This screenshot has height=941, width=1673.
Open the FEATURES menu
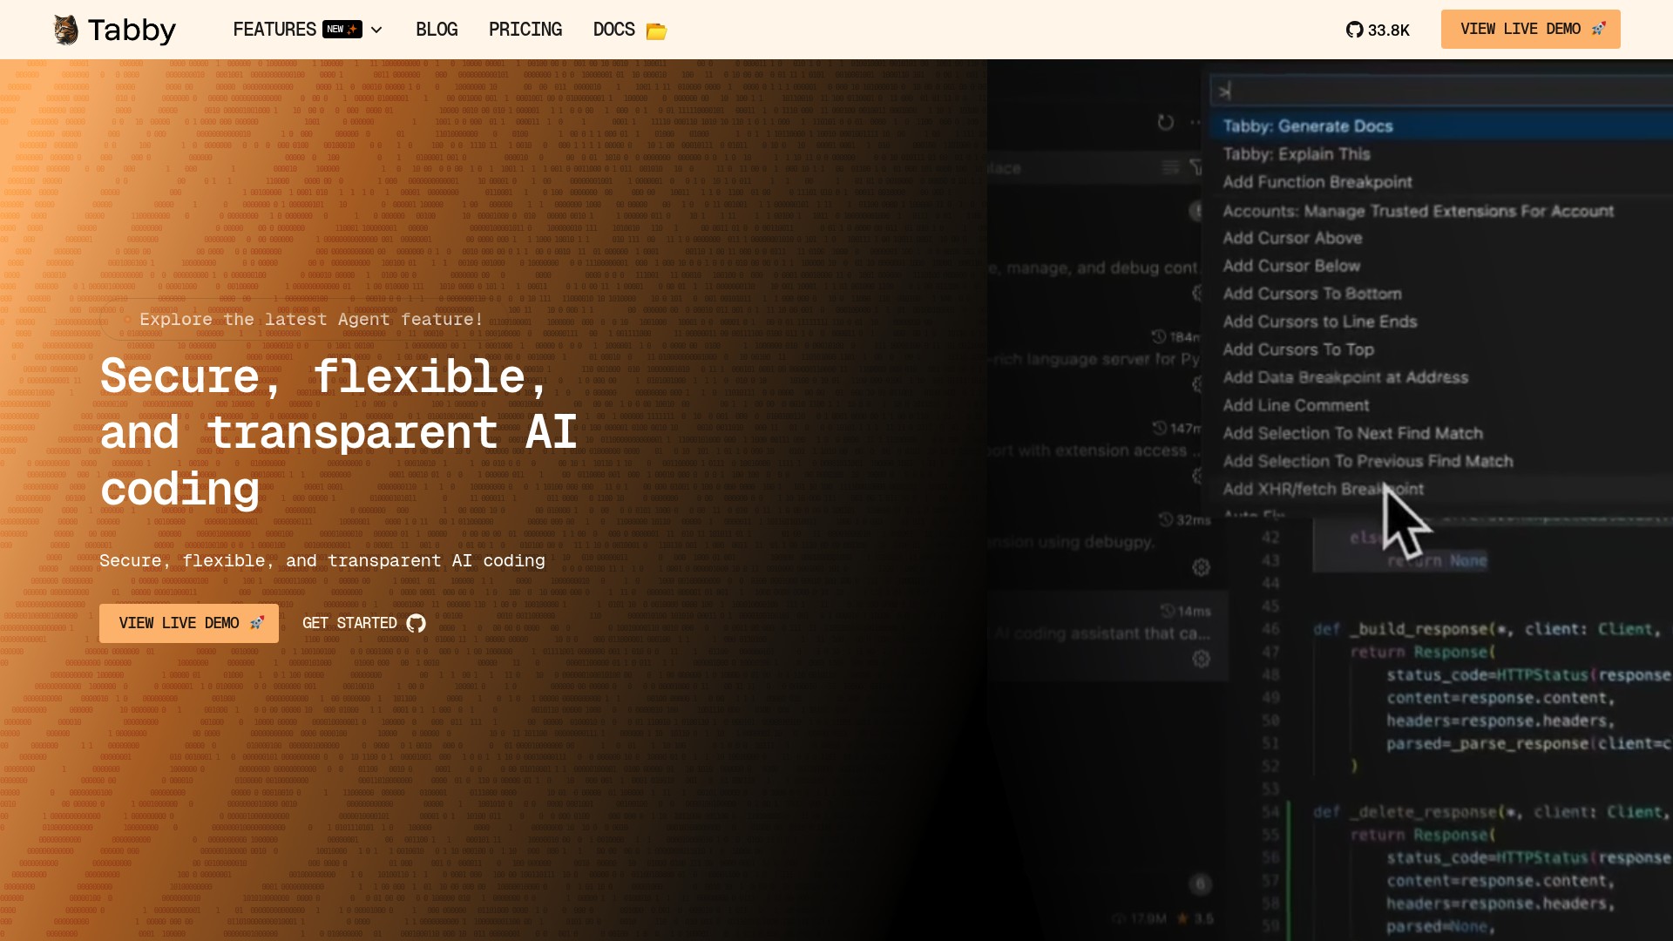pyautogui.click(x=274, y=30)
